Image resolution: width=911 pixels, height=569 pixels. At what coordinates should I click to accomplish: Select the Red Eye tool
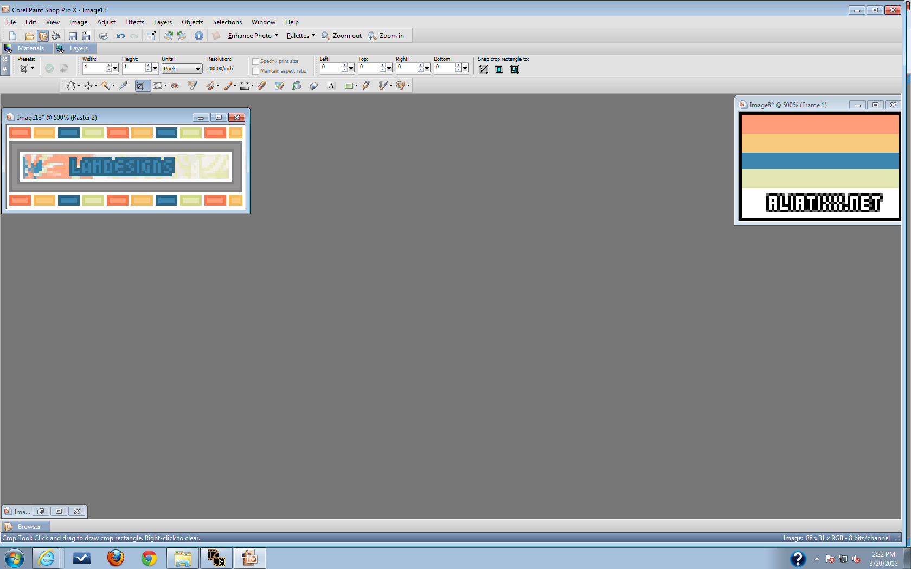(175, 86)
